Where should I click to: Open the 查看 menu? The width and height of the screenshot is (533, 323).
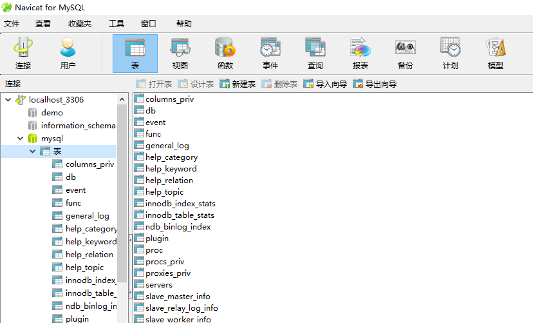(43, 23)
